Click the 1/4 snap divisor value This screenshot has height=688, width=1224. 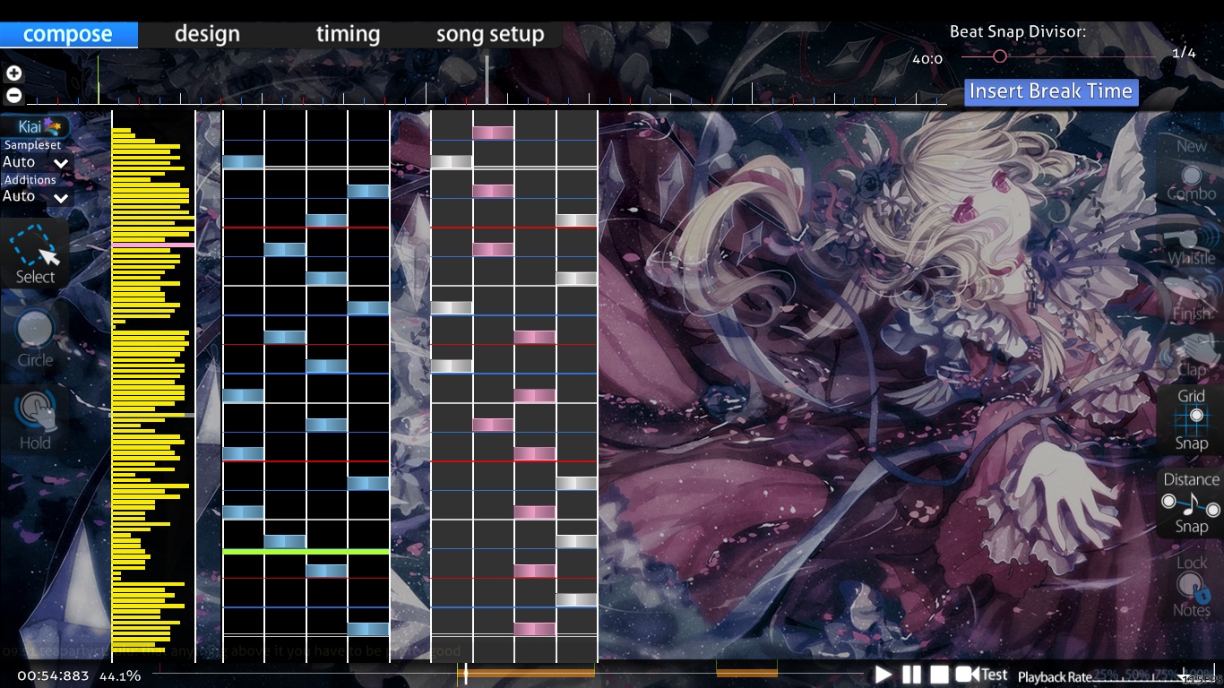pyautogui.click(x=1184, y=53)
